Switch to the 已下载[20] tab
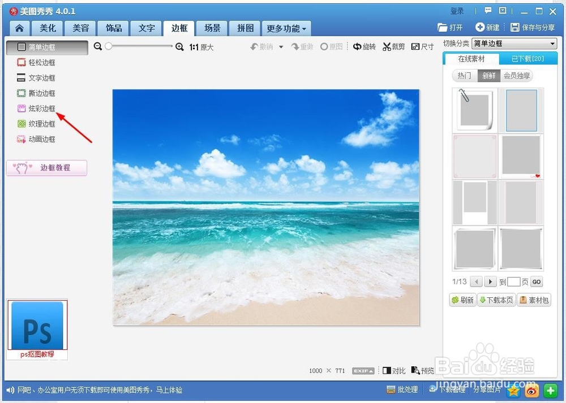This screenshot has width=566, height=403. click(528, 59)
